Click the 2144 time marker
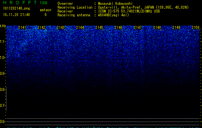 pos(80,28)
